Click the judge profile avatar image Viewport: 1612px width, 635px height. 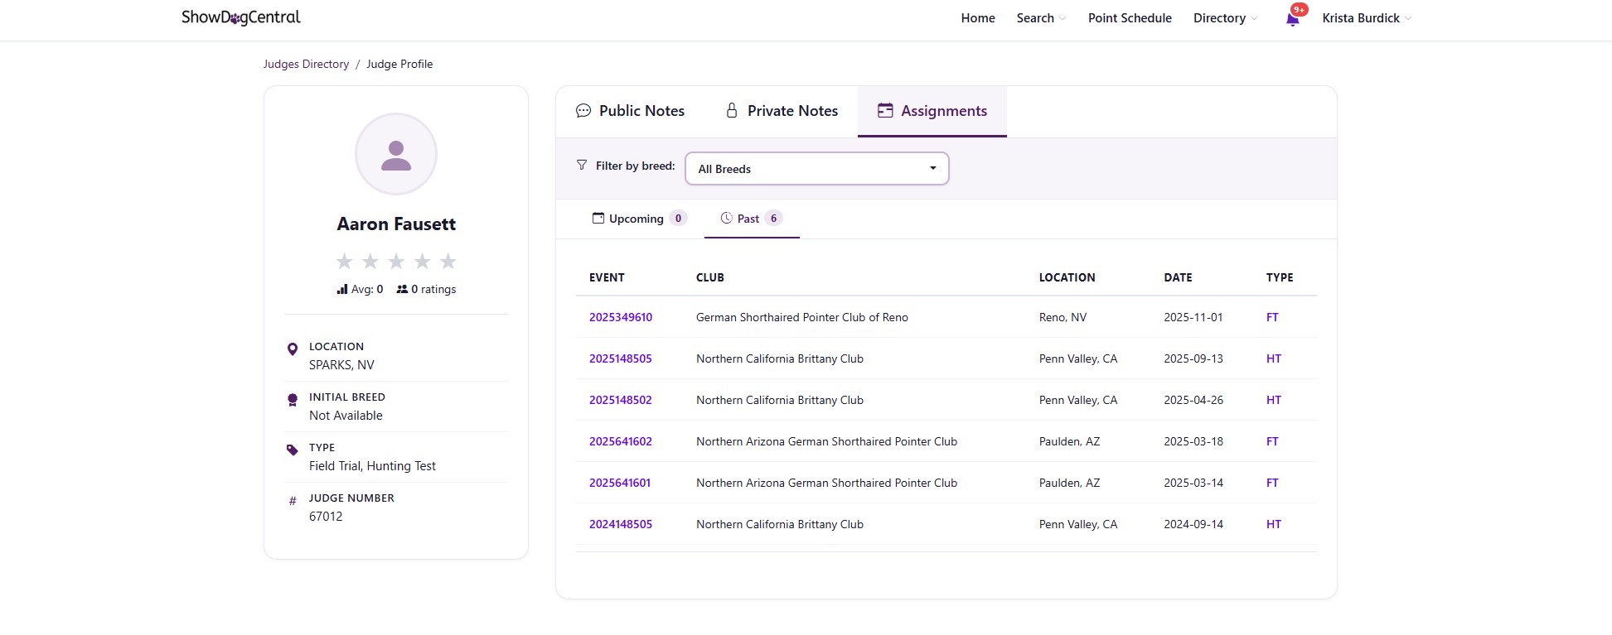[396, 155]
